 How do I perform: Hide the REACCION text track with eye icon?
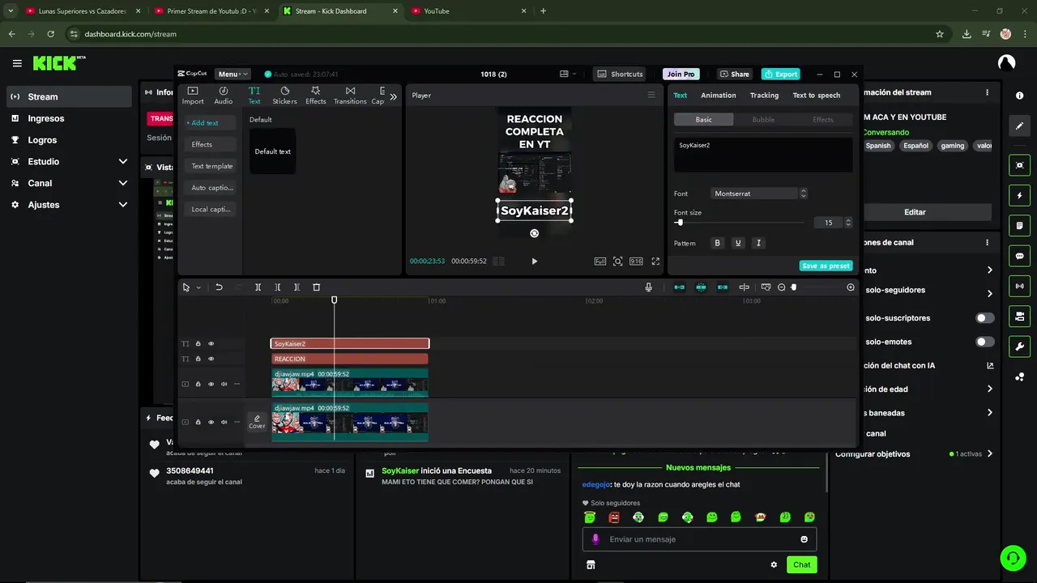[211, 359]
